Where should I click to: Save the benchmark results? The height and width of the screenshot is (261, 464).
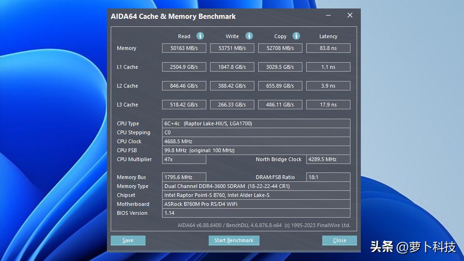[128, 240]
